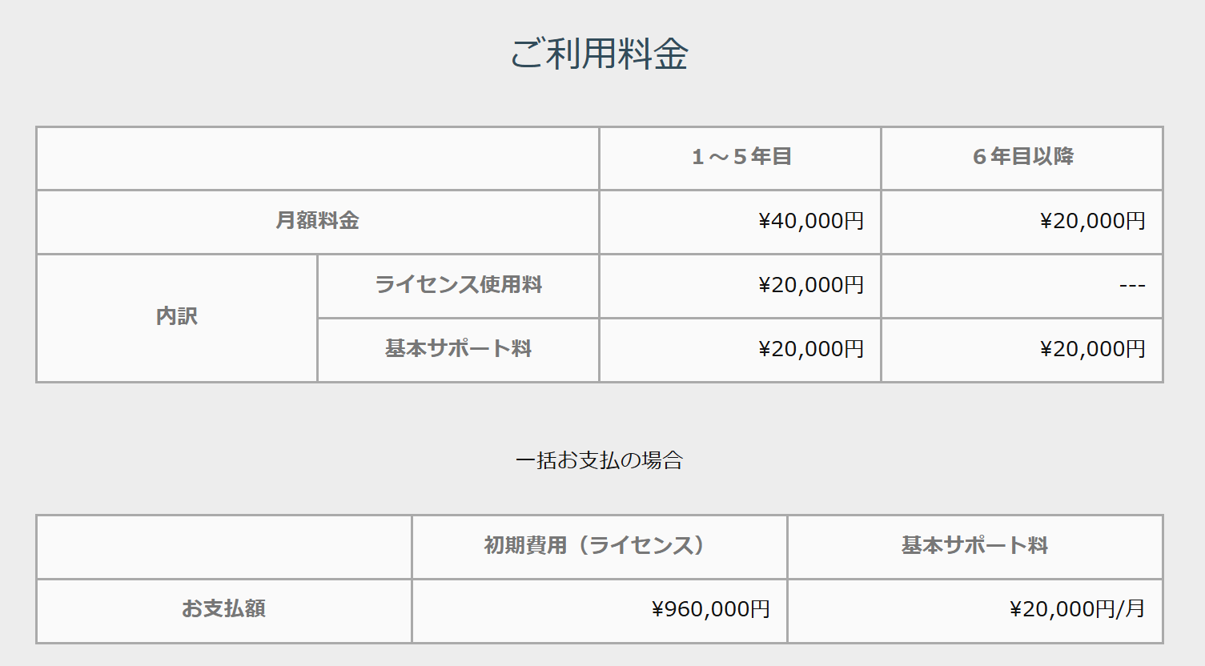
Task: Select the 内訳 row header cell
Action: point(176,317)
